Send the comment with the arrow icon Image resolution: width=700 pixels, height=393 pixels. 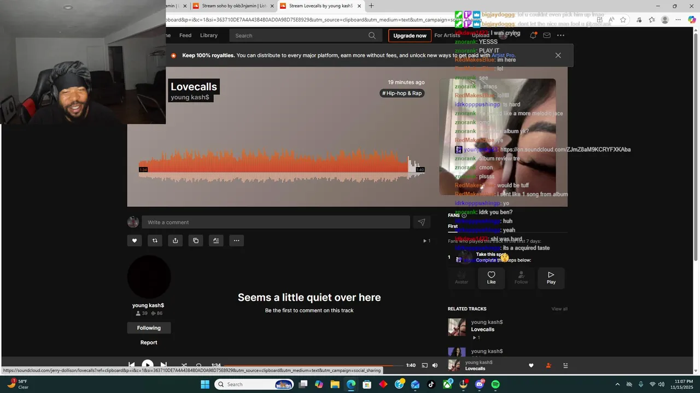pyautogui.click(x=422, y=222)
